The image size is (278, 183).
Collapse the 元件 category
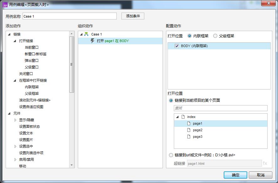tap(9, 114)
